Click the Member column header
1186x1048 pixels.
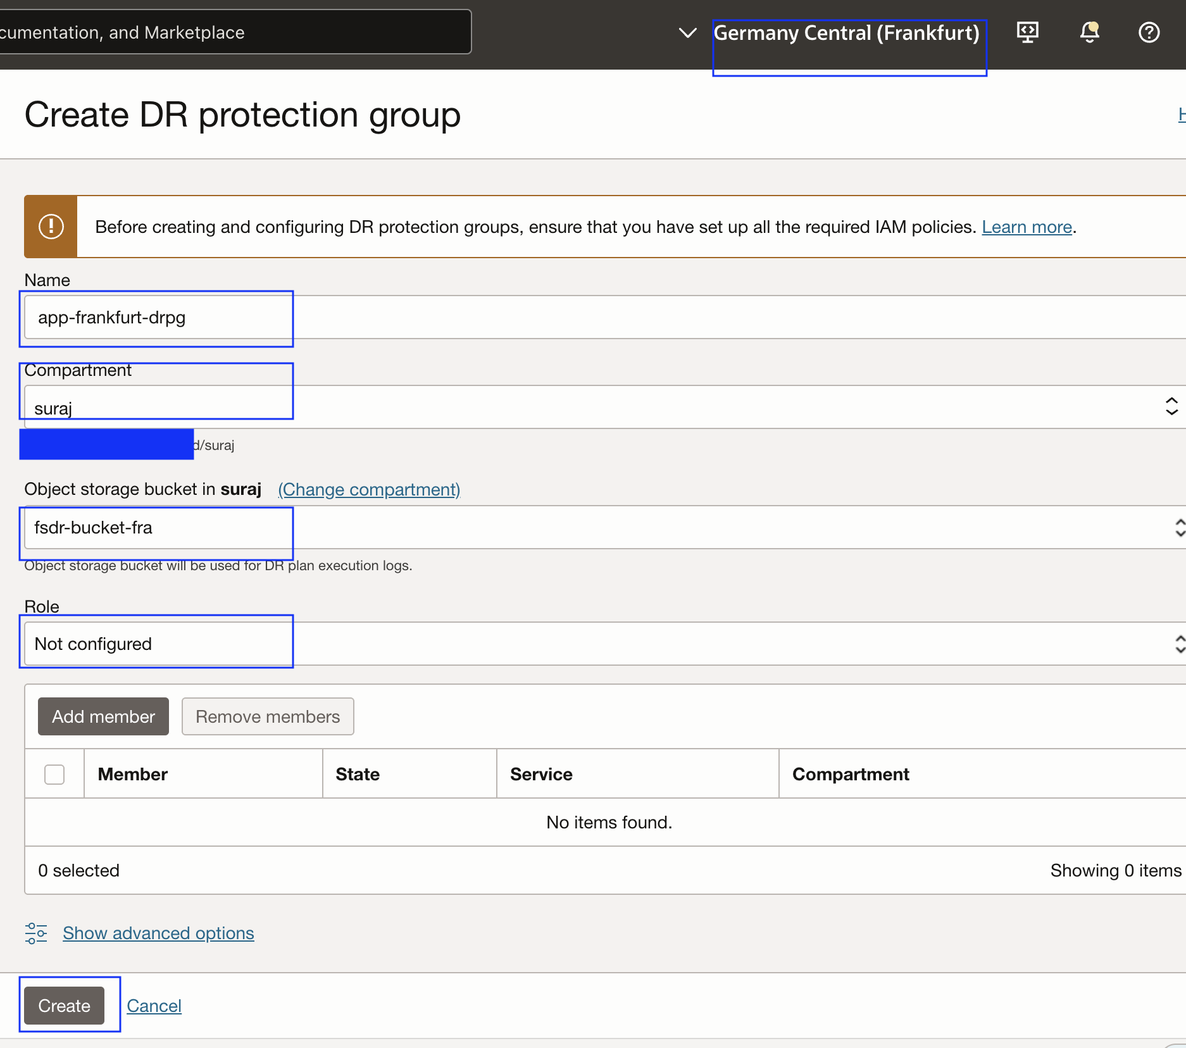coord(132,774)
